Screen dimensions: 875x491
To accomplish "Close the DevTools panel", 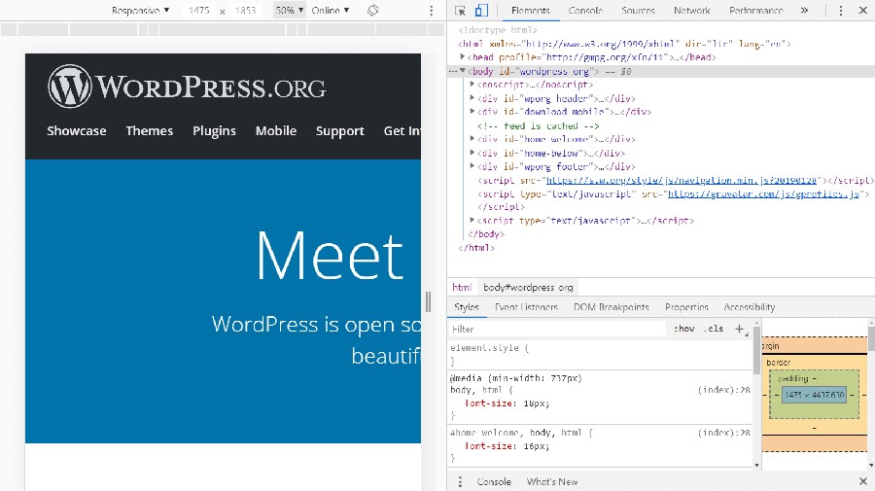I will (862, 10).
